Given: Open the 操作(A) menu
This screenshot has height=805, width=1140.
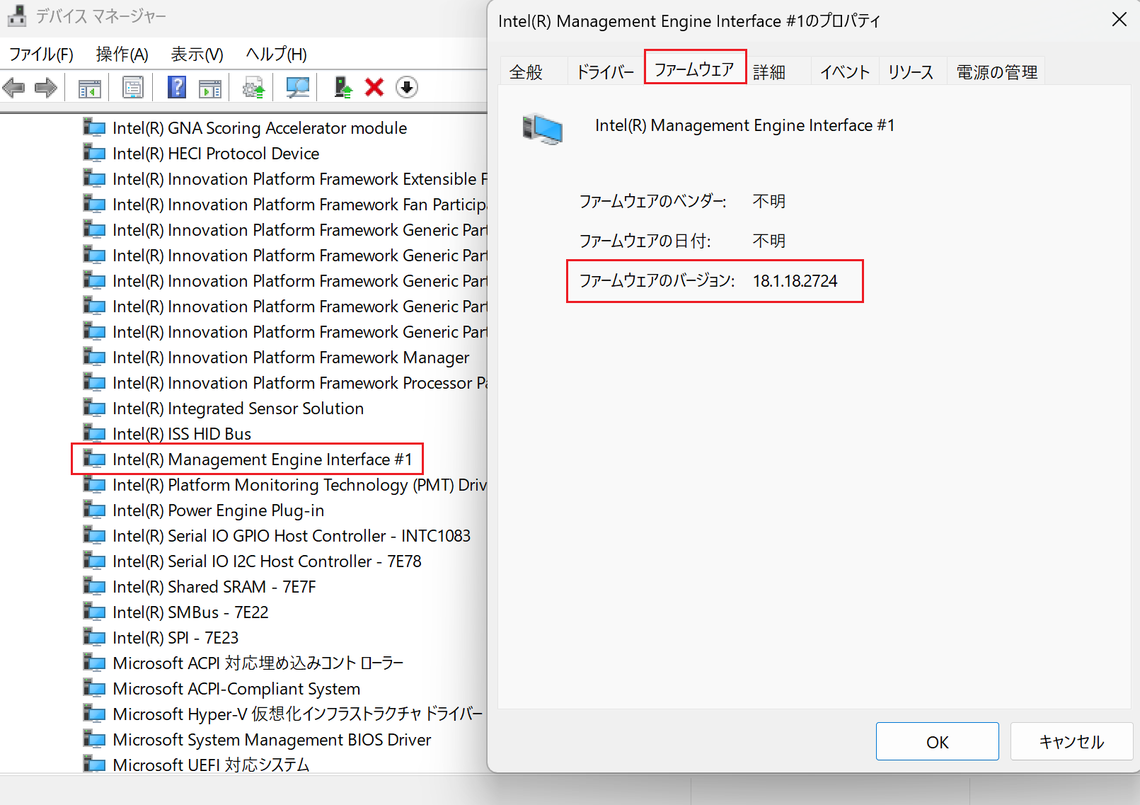Looking at the screenshot, I should [x=122, y=55].
